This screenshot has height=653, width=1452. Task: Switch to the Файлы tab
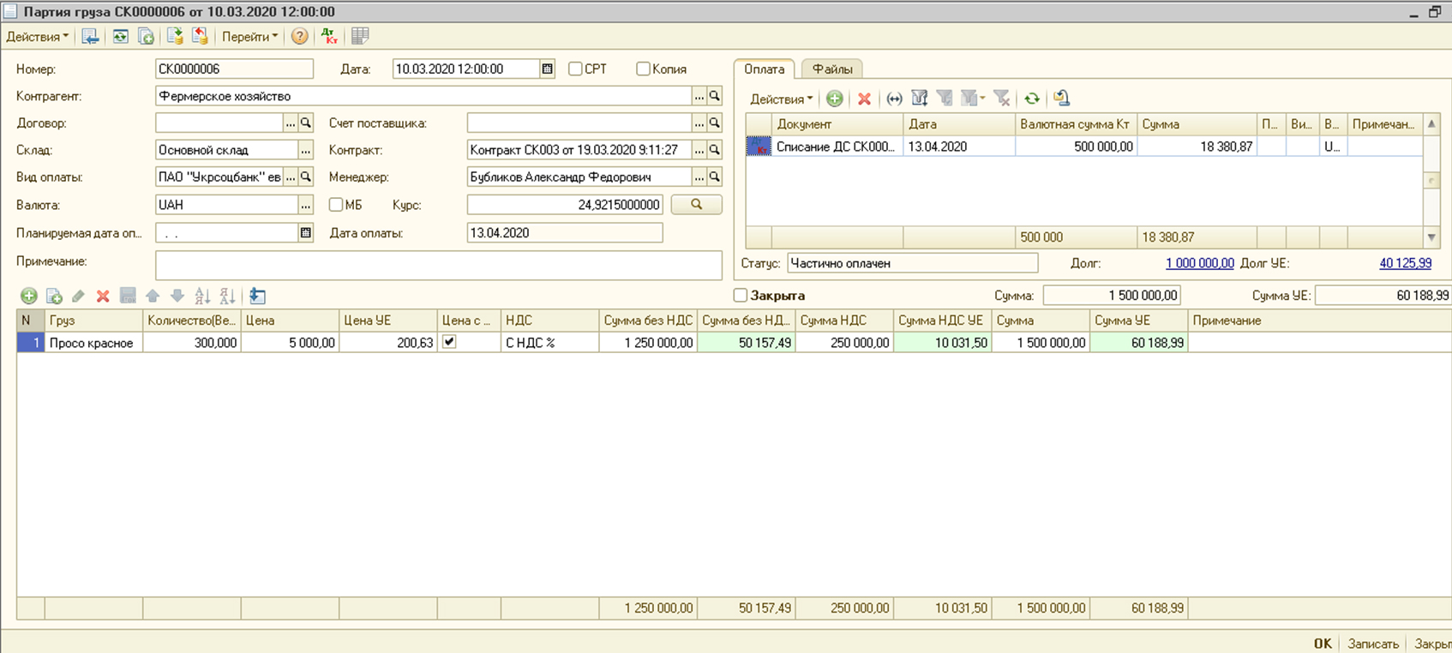[x=831, y=69]
